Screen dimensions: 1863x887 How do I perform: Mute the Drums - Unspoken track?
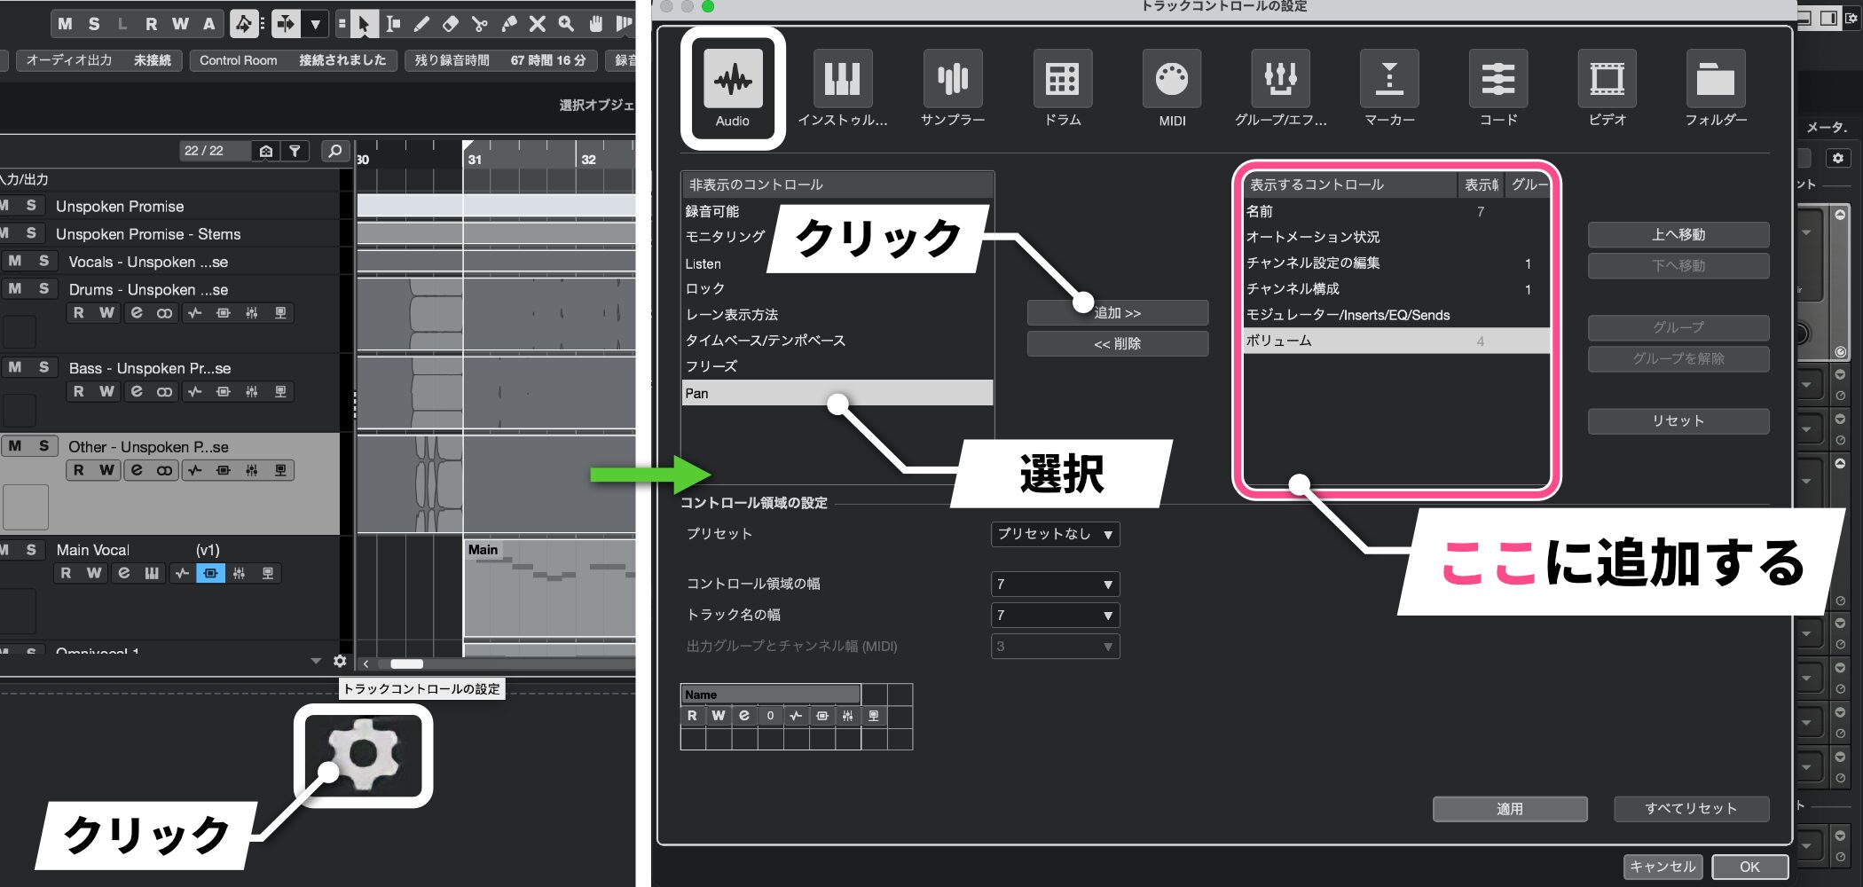click(15, 288)
